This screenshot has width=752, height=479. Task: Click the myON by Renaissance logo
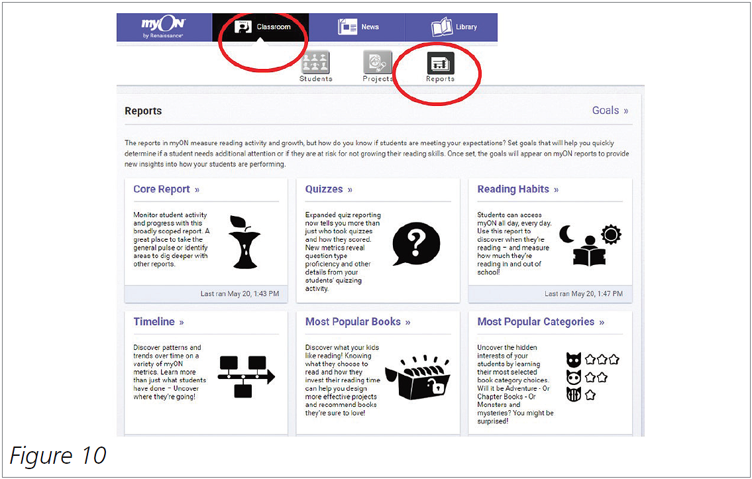163,27
